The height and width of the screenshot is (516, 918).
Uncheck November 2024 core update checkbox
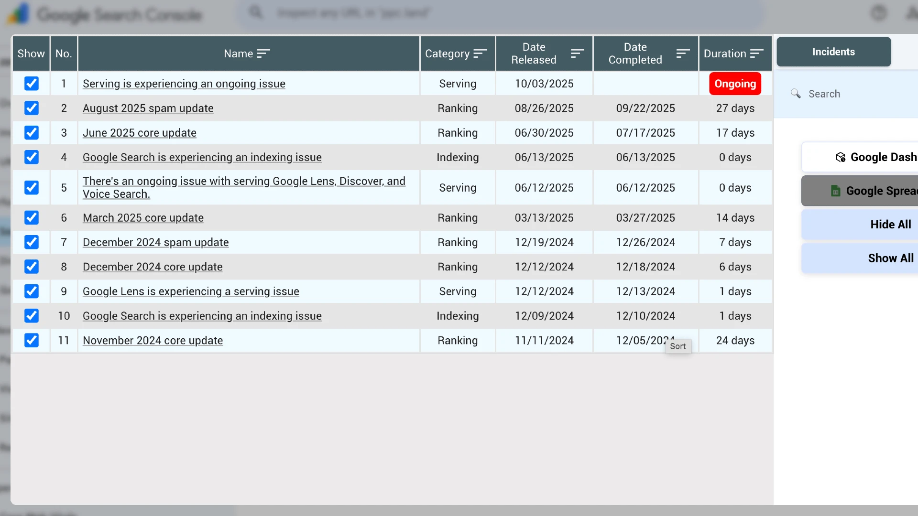32,340
